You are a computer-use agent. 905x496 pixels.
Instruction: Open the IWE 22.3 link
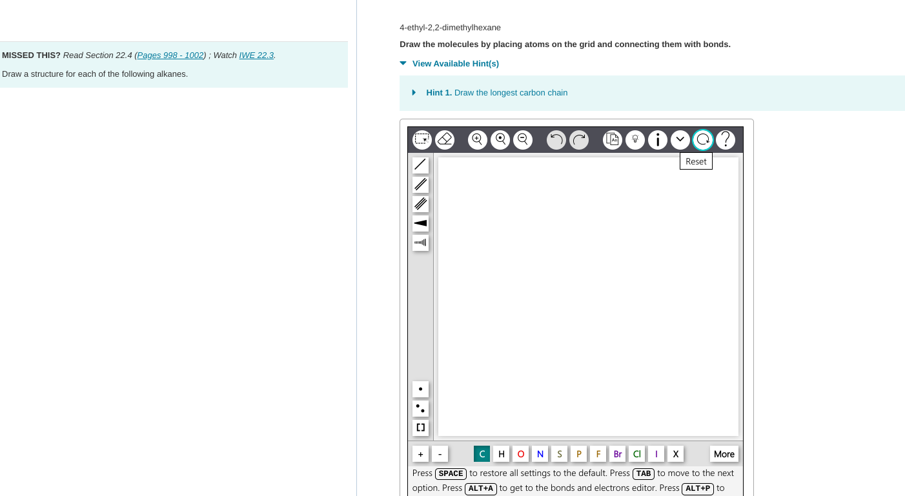click(x=256, y=55)
